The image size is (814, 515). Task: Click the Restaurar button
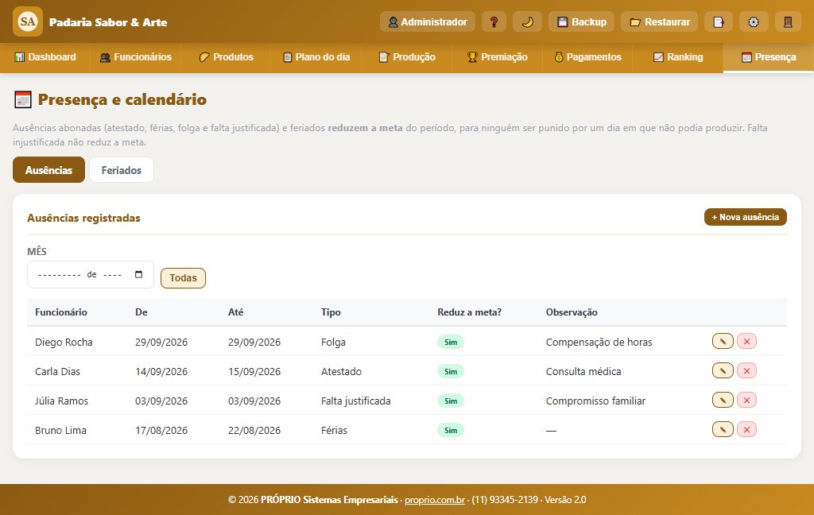coord(659,21)
